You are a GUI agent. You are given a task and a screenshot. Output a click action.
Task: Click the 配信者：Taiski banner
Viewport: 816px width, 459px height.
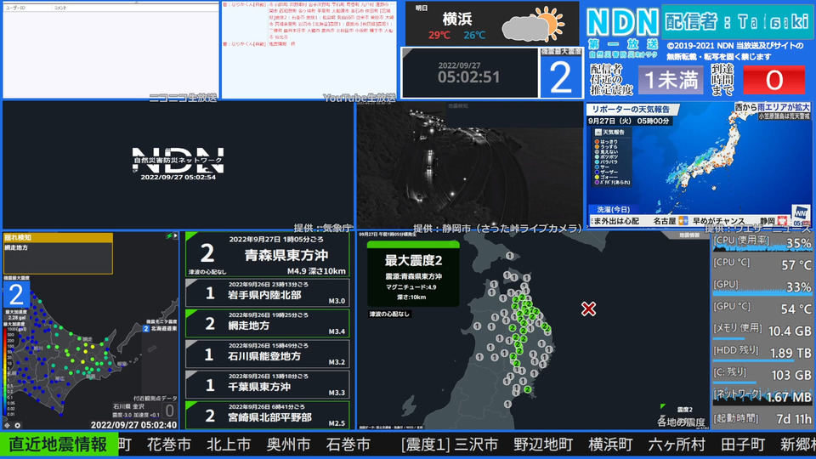737,22
